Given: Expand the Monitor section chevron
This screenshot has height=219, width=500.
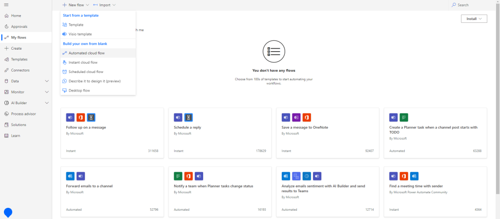Looking at the screenshot, I should 47,92.
